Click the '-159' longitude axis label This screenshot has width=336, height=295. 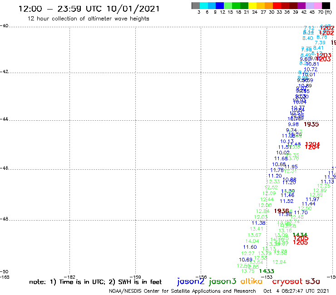pyautogui.click(x=135, y=277)
